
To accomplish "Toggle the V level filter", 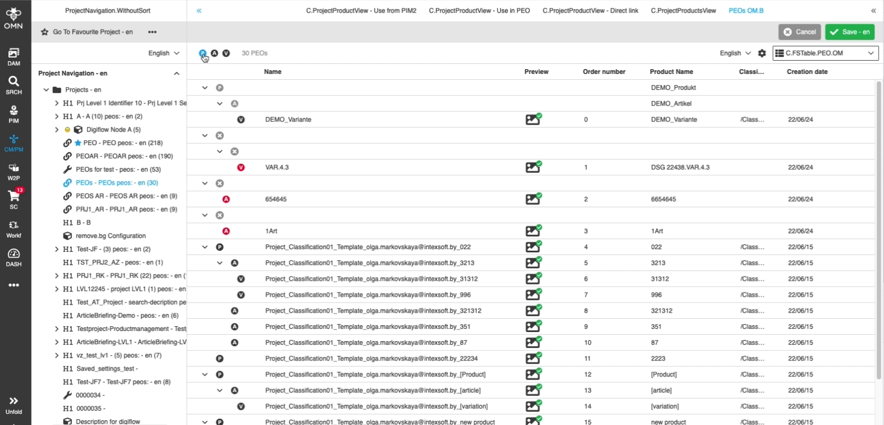I will (226, 53).
